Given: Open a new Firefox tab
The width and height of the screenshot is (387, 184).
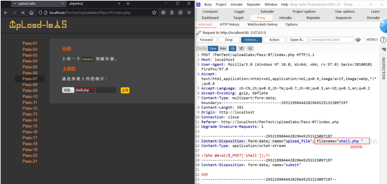Looking at the screenshot, I should coord(128,4).
